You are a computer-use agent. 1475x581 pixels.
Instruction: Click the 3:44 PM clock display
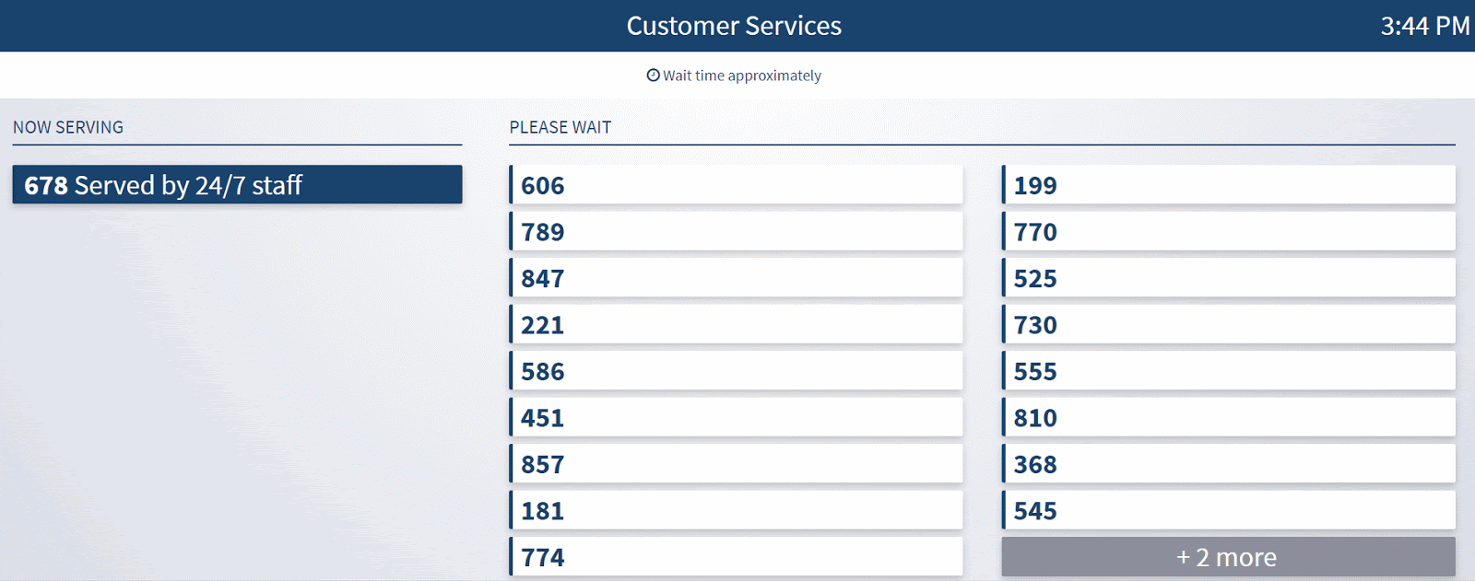click(1424, 26)
